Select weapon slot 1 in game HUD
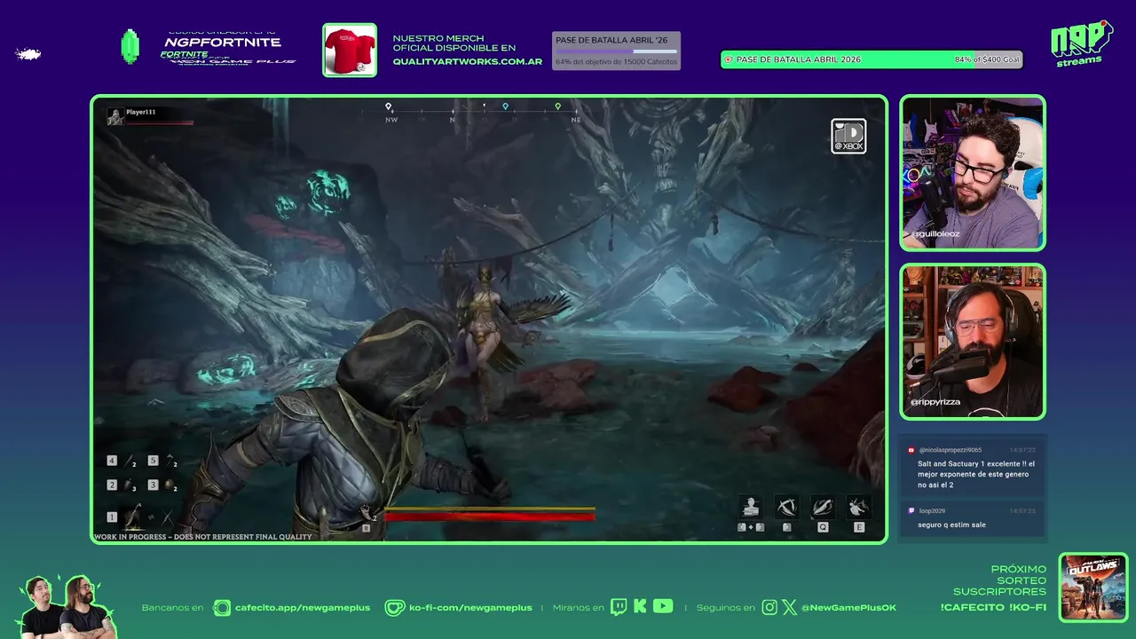1136x639 pixels. pyautogui.click(x=112, y=517)
